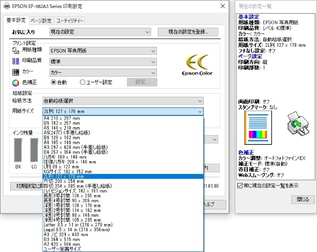Click the 初期設定に戻す button

point(27,186)
